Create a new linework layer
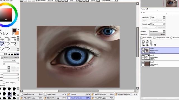Viewport: 179px width, 100px height. [x=147, y=41]
